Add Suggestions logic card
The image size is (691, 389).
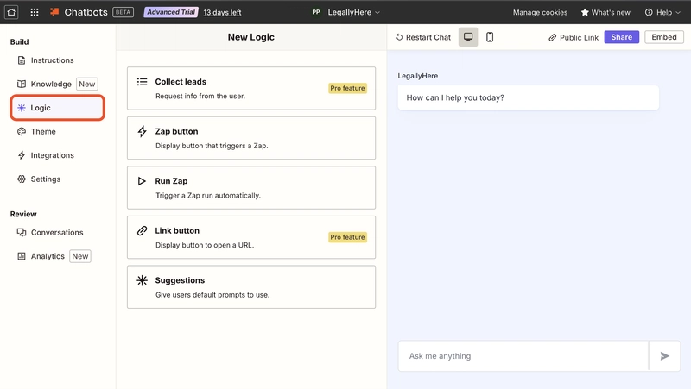tap(251, 287)
